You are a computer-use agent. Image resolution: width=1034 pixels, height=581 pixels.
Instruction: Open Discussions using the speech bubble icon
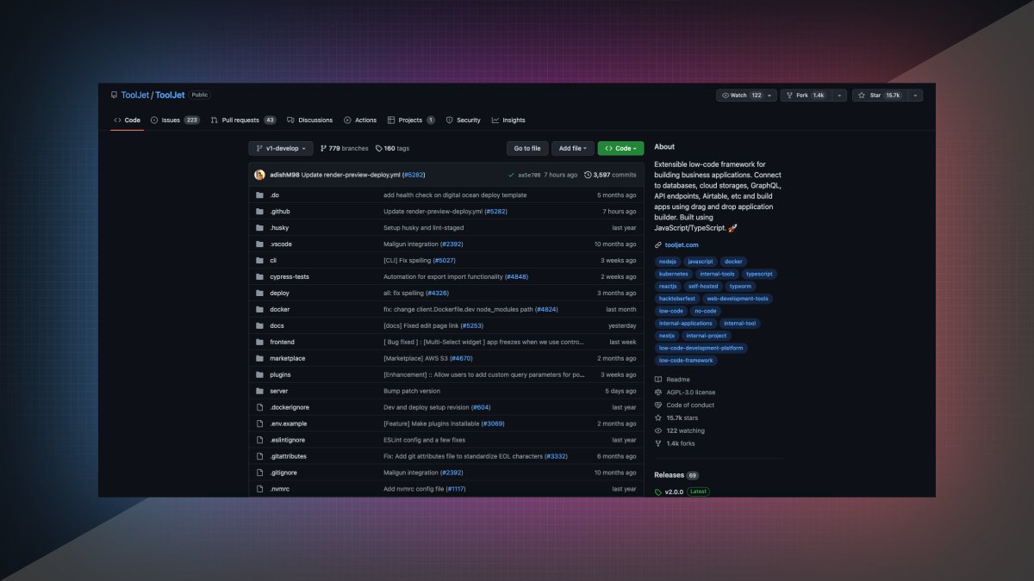(291, 120)
